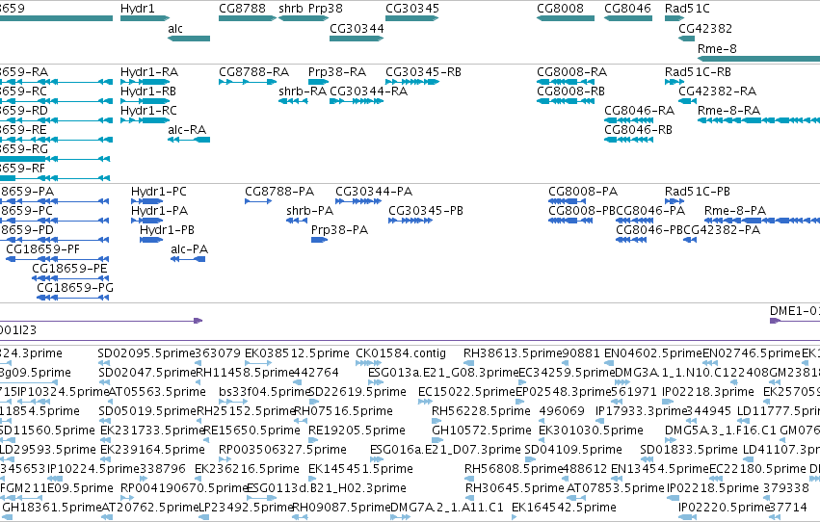This screenshot has width=820, height=522.
Task: Select the CG30344 gene label
Action: pos(357,29)
